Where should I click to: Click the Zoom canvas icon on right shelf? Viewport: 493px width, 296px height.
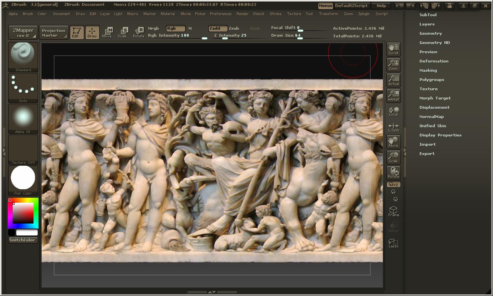tap(393, 64)
